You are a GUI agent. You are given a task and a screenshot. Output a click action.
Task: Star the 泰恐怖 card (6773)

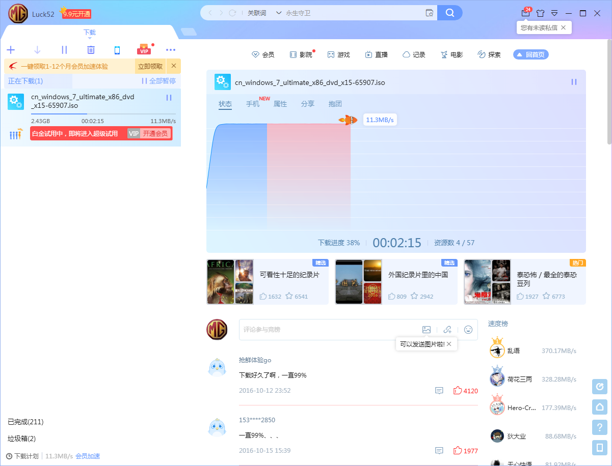546,296
